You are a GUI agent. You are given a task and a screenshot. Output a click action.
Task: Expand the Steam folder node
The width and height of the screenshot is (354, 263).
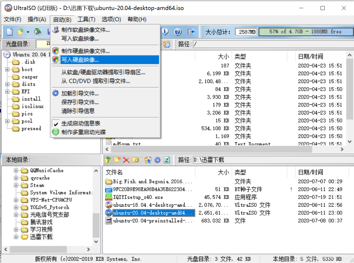(x=16, y=185)
